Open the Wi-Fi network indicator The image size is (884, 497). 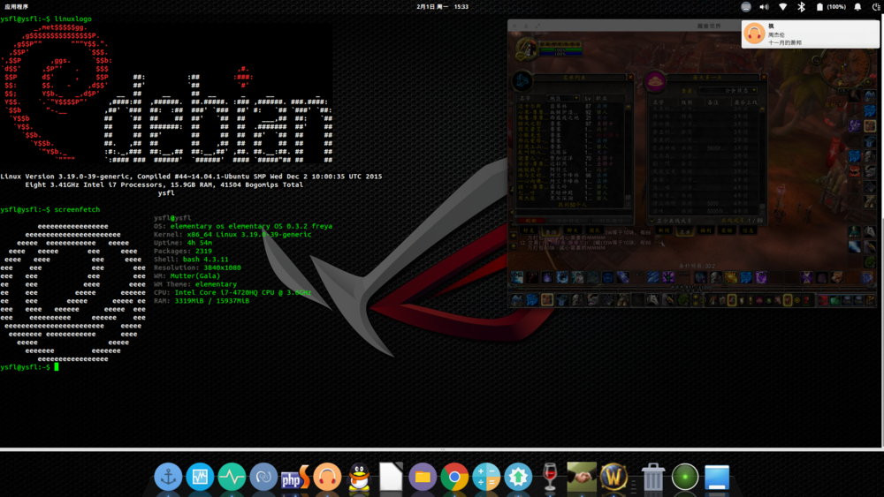click(782, 6)
